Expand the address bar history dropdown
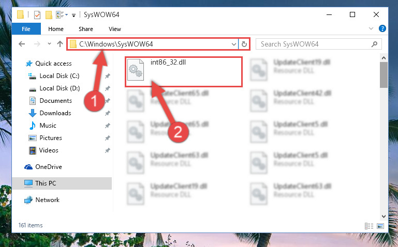Image resolution: width=398 pixels, height=247 pixels. (x=234, y=44)
